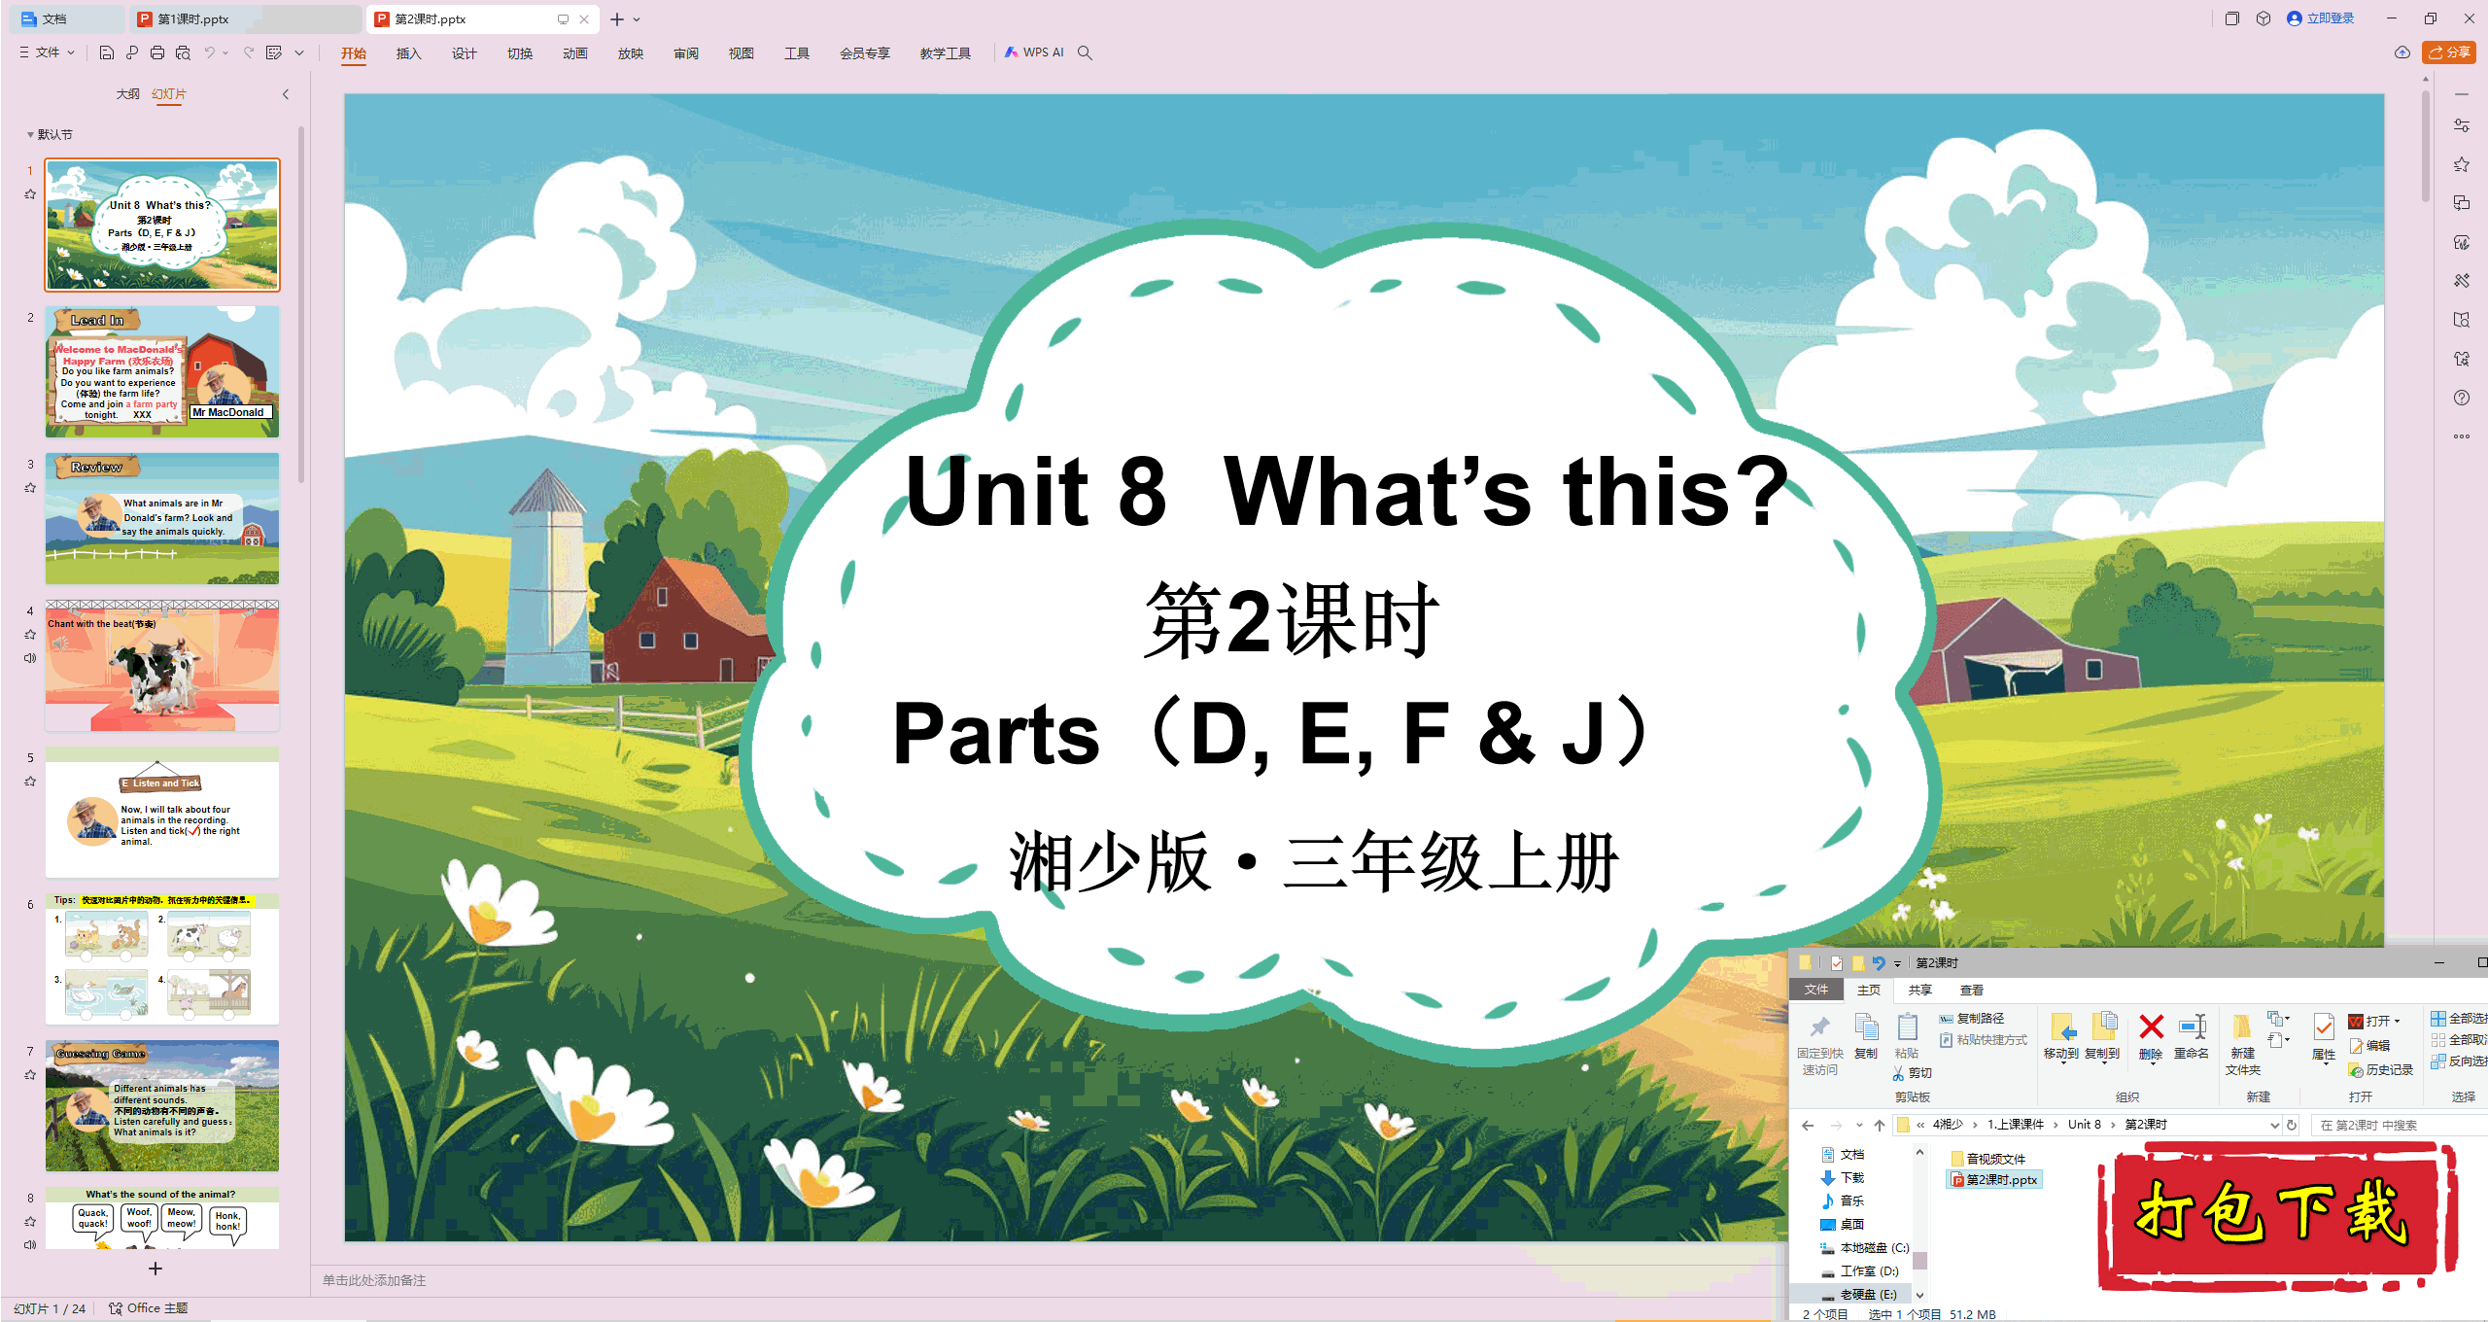The image size is (2488, 1322).
Task: Open Print Preview from quick toolbar
Action: click(x=183, y=52)
